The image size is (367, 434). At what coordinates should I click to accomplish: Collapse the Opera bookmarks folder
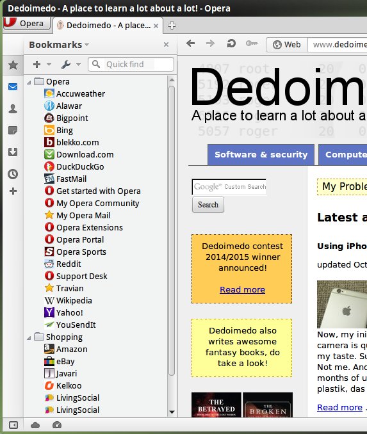tap(29, 82)
